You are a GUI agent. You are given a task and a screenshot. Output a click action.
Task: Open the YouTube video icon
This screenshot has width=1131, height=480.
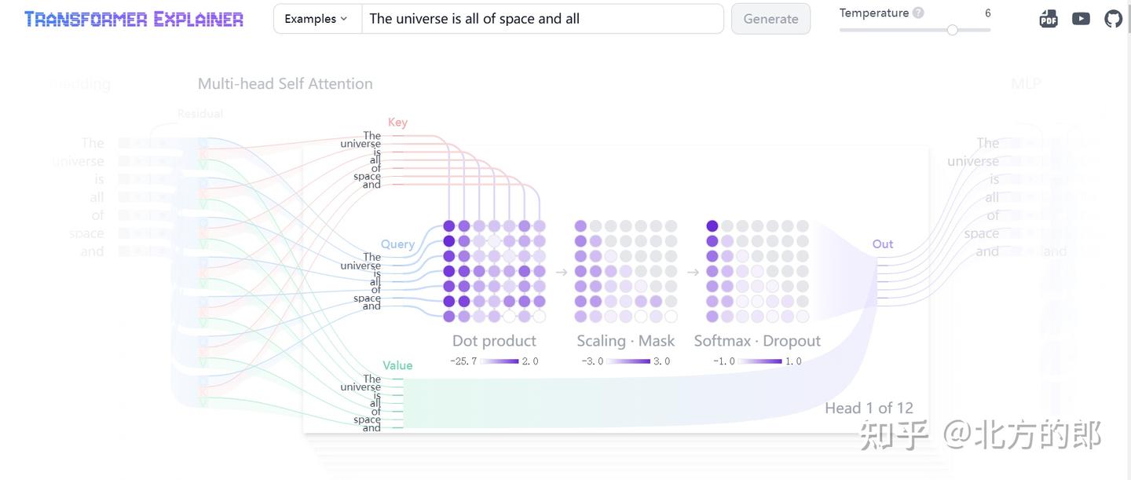point(1081,19)
